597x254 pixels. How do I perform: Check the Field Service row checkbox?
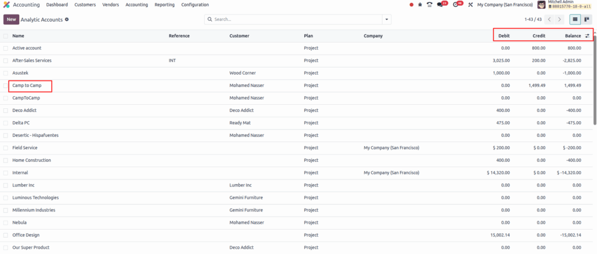(6, 148)
